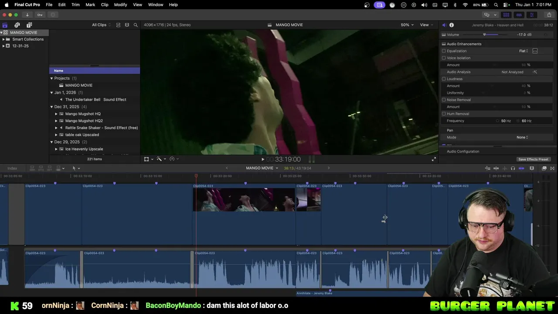Enable the Loudness checkbox
558x314 pixels.
click(x=444, y=79)
